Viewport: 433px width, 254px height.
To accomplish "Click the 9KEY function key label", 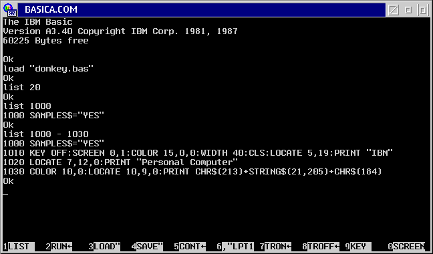I will tap(358, 246).
